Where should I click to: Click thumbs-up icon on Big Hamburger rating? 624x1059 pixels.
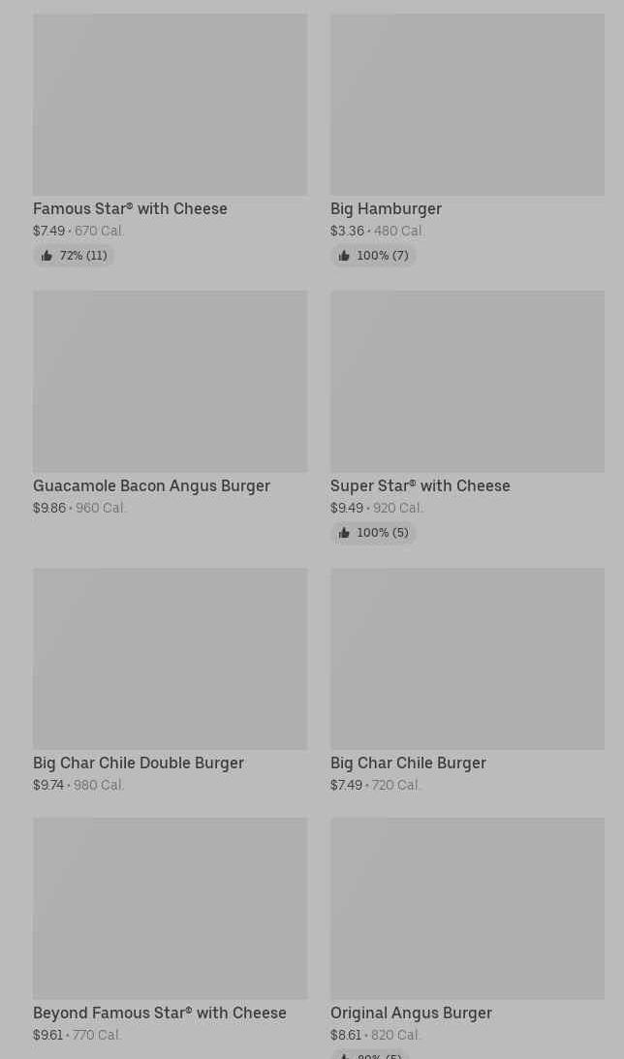coord(344,256)
